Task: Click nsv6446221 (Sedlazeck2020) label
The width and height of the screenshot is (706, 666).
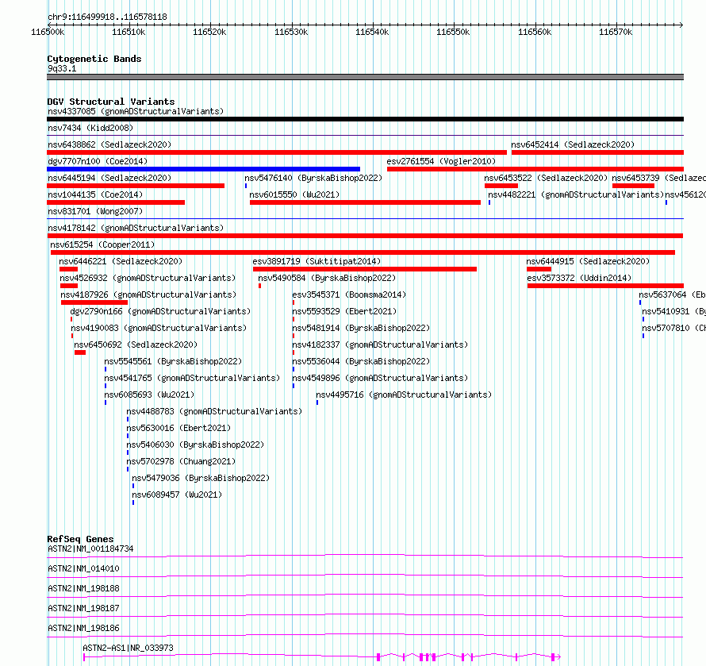Action: point(121,261)
